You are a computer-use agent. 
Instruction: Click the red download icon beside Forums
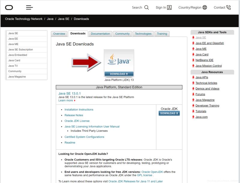pos(193,94)
